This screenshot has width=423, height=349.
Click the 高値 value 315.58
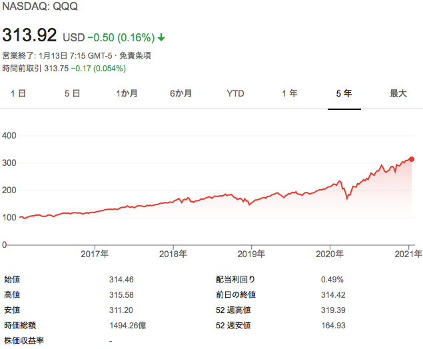121,295
